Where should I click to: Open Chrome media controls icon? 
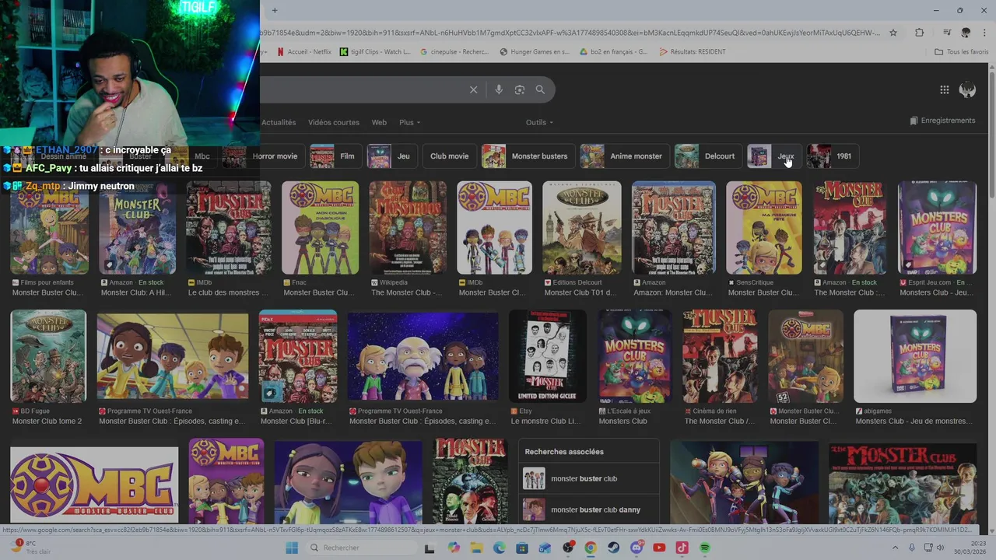[947, 33]
